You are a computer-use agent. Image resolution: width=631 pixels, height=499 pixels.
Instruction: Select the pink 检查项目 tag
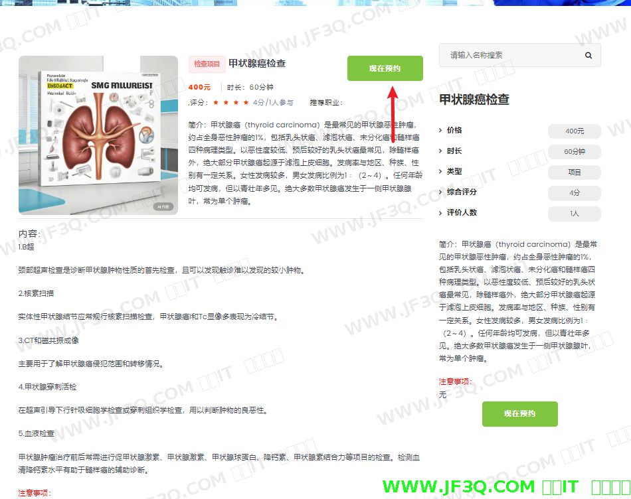pyautogui.click(x=207, y=64)
